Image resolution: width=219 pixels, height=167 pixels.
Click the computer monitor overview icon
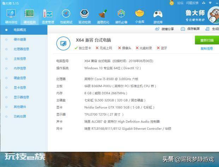click(63, 44)
